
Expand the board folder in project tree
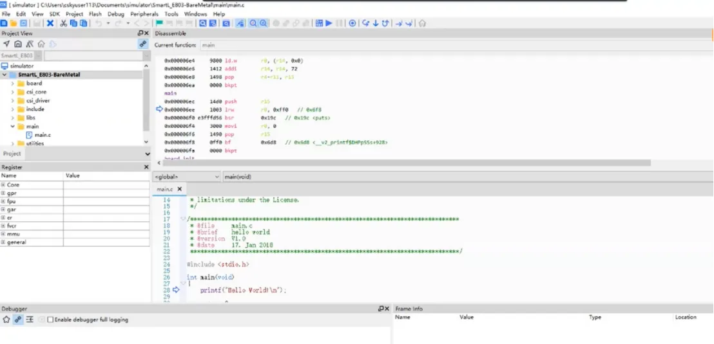12,84
